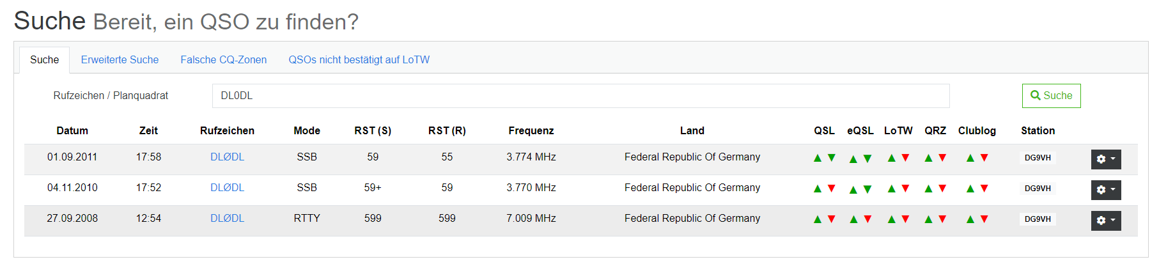This screenshot has width=1159, height=264.
Task: Switch to the Falsche CQ-Zonen tab
Action: pos(223,59)
